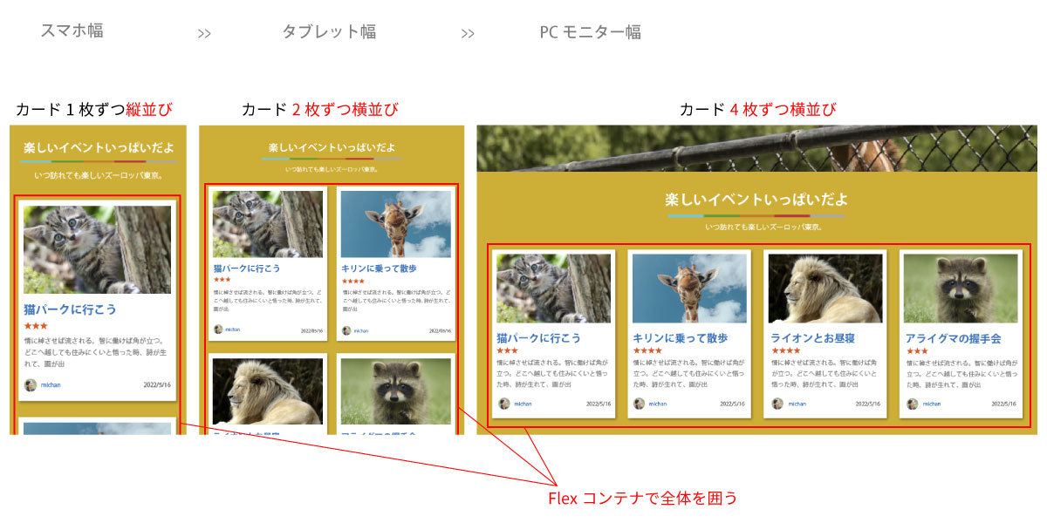Open the lion photo in the PC-width layout

(x=825, y=289)
